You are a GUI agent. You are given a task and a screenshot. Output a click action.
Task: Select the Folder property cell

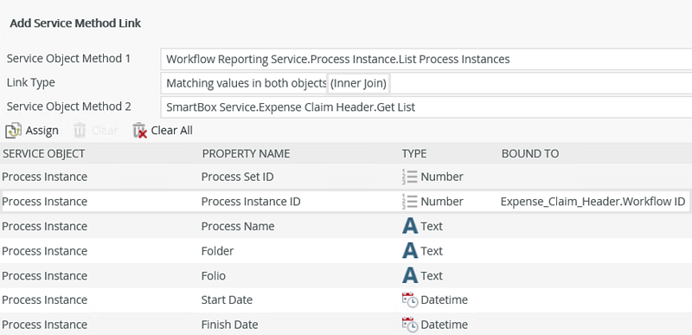point(218,251)
